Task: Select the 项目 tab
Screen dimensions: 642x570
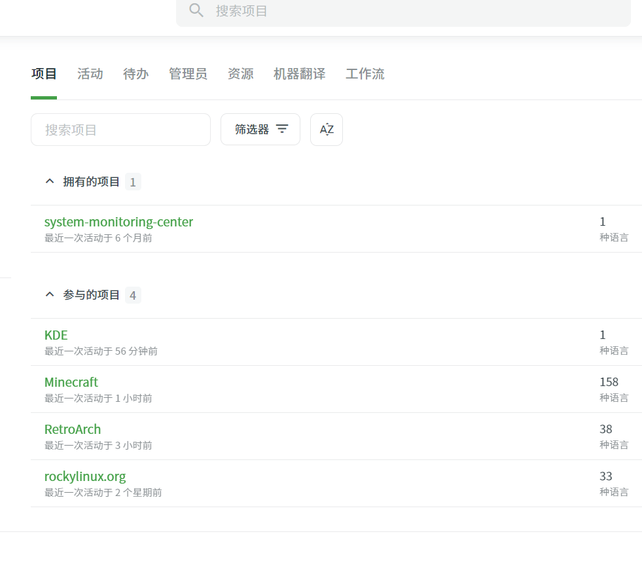Action: click(44, 74)
